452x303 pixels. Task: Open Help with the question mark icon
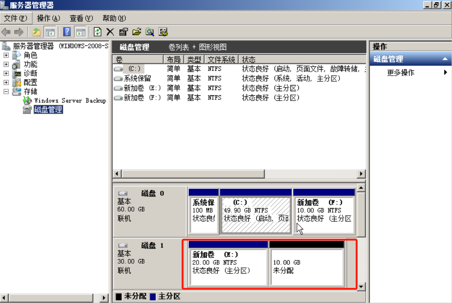point(67,32)
